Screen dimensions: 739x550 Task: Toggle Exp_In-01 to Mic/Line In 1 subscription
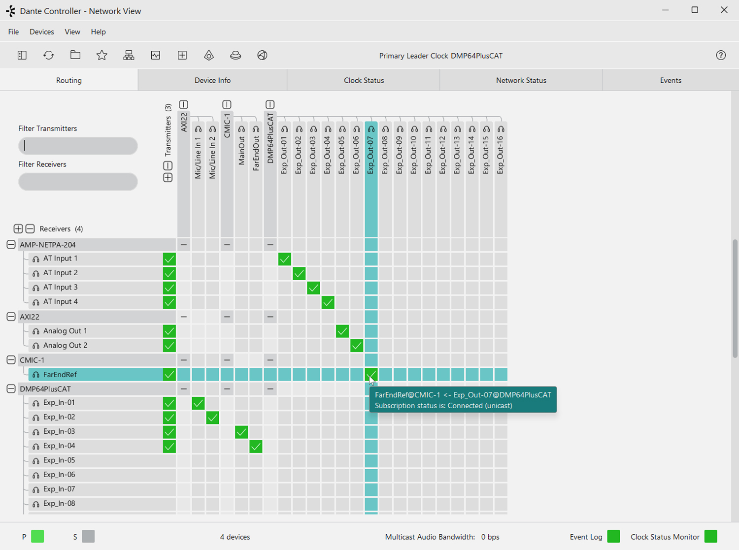click(x=198, y=403)
